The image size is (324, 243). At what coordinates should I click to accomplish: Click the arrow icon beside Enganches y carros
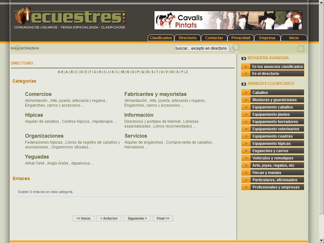pyautogui.click(x=246, y=151)
